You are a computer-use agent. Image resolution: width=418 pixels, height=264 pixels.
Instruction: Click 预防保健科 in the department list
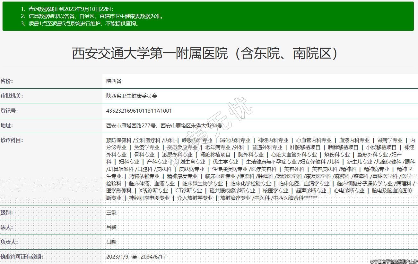coord(119,140)
